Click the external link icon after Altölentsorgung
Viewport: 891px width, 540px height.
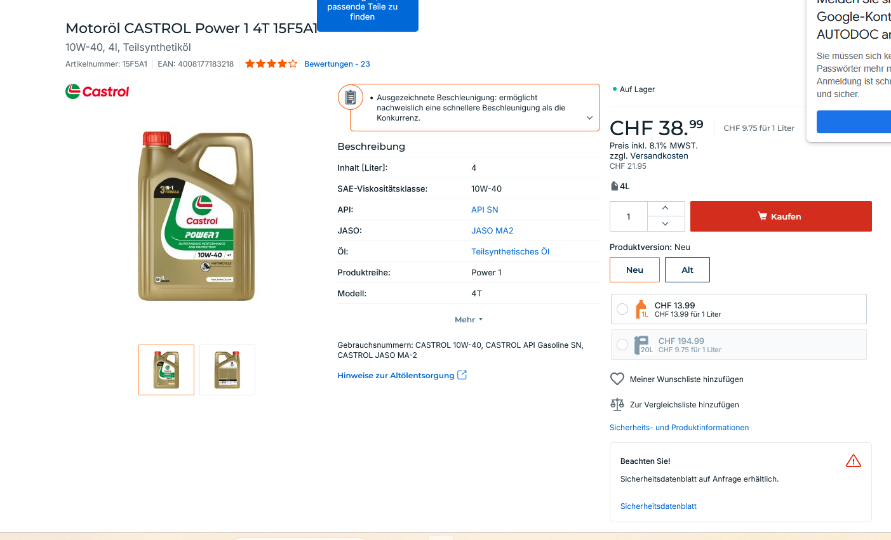point(462,375)
